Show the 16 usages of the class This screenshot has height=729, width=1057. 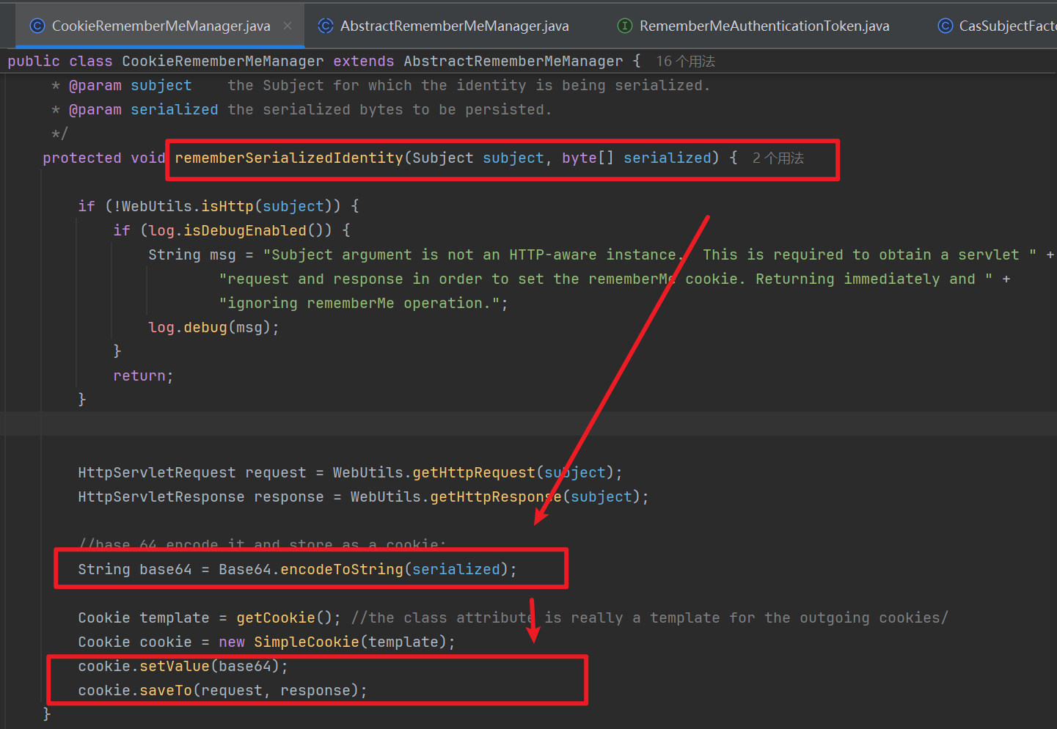point(685,62)
